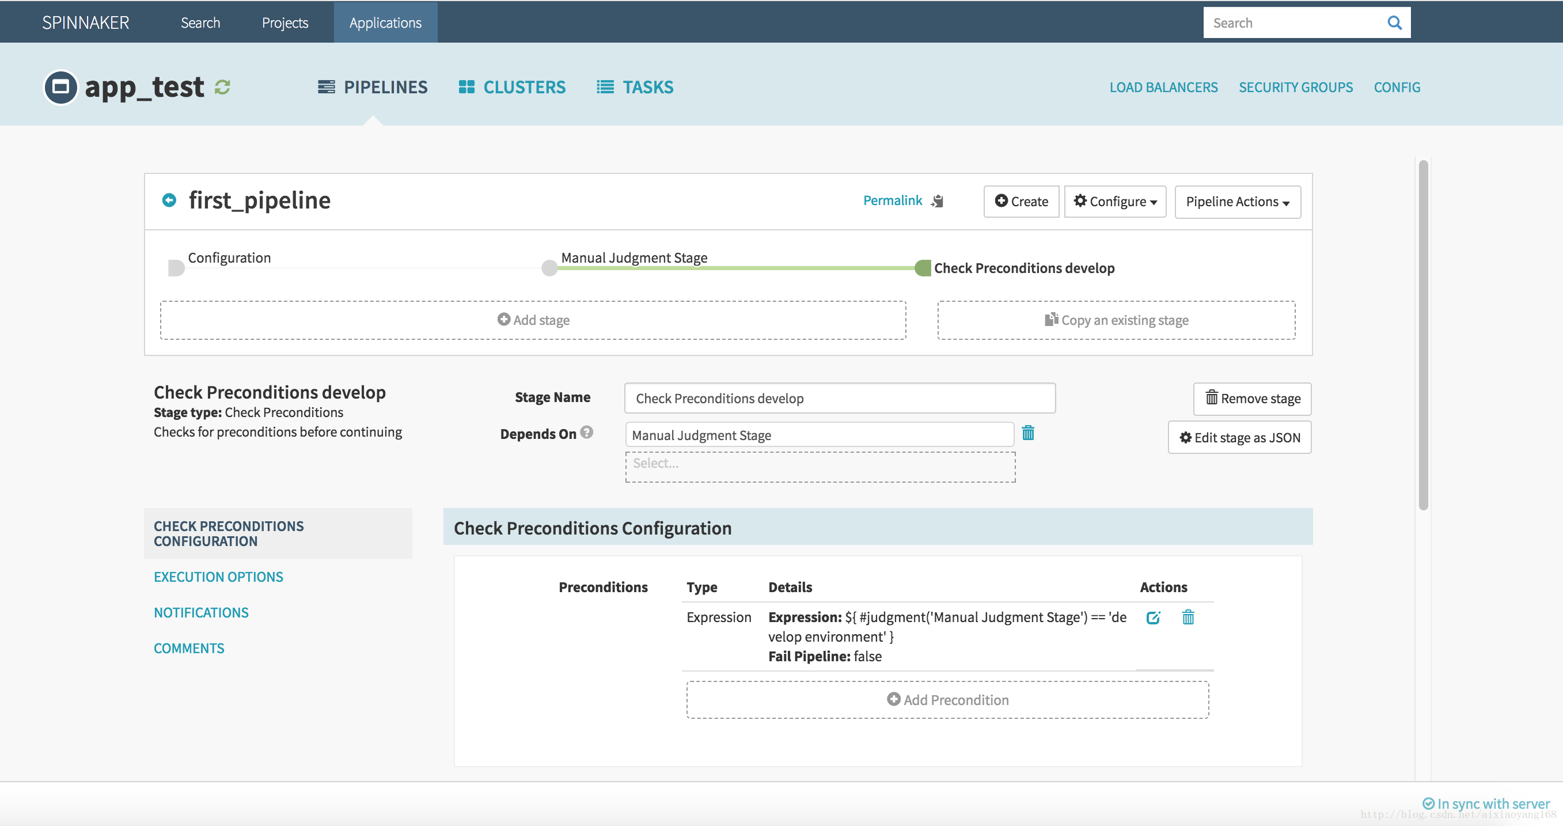Open the NOTIFICATIONS section
The height and width of the screenshot is (826, 1563).
coord(200,612)
